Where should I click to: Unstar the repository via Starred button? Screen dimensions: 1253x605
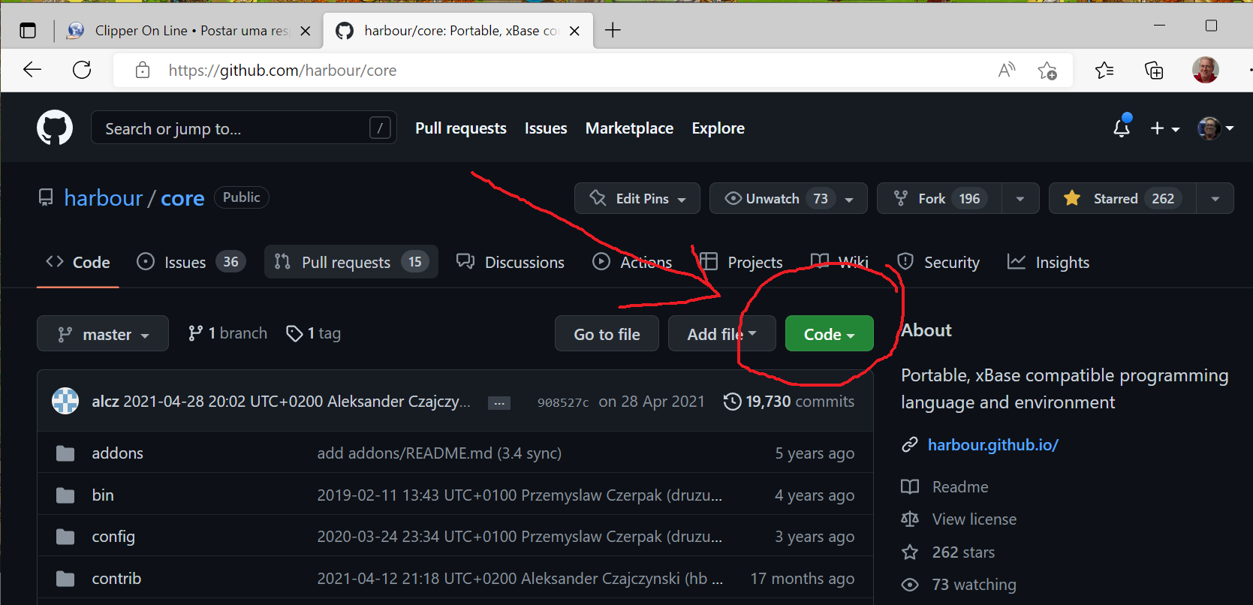coord(1122,198)
